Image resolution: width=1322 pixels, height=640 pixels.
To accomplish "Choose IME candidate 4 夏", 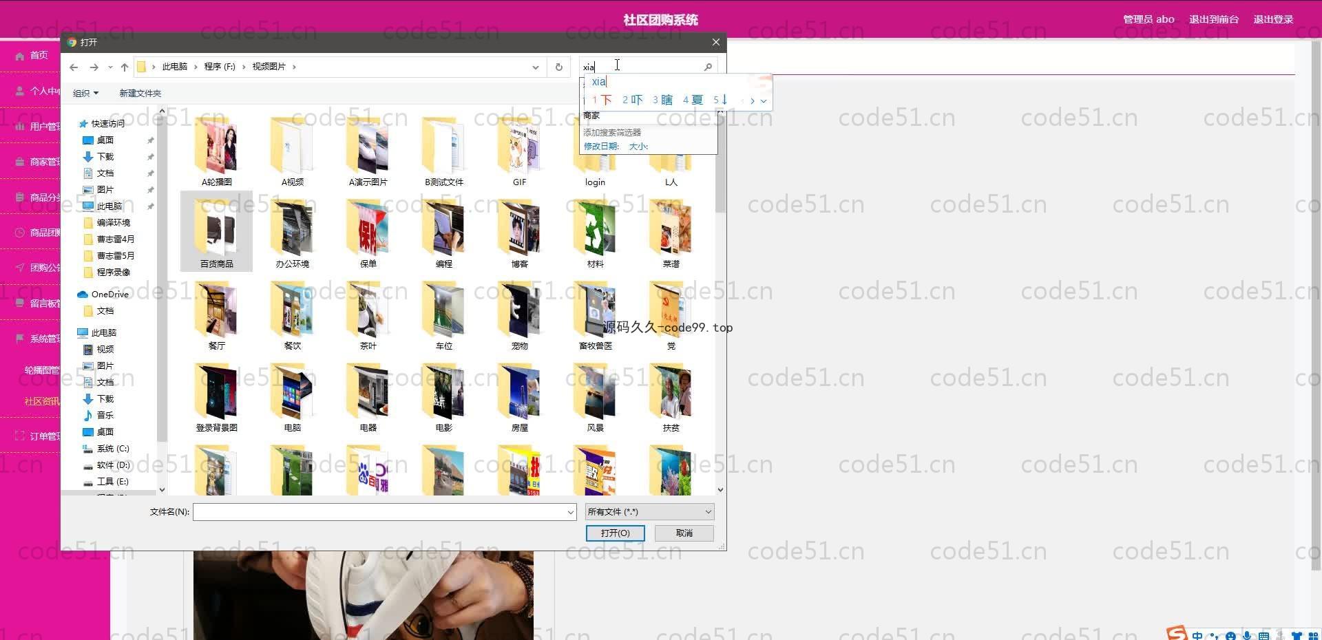I will (x=693, y=100).
